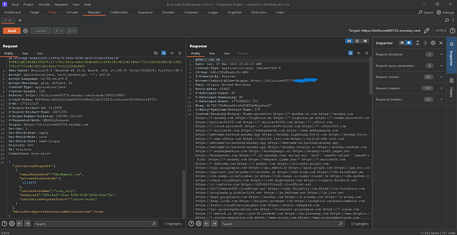This screenshot has width=457, height=235.
Task: Open the back-history dropdown arrow
Action: [62, 31]
